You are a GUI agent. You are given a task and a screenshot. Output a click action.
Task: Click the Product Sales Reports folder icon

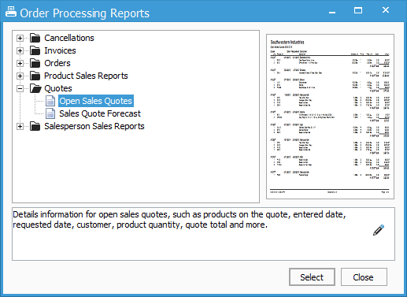(35, 76)
